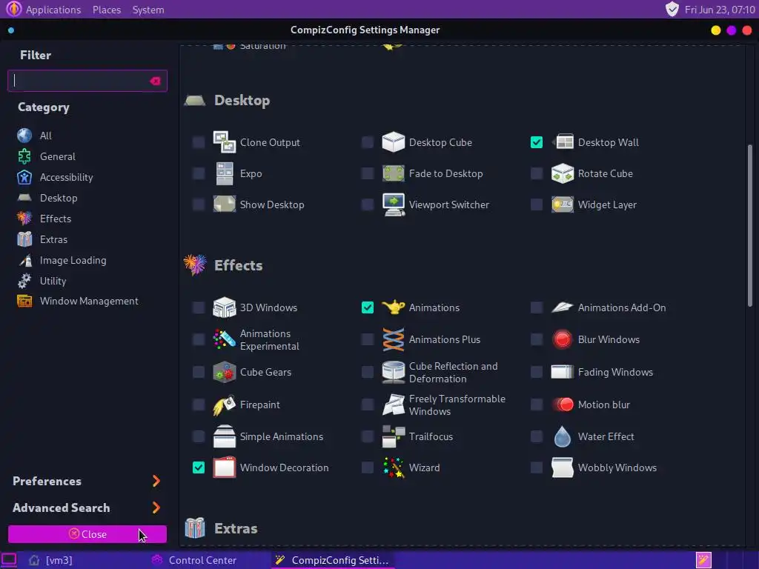Enable the Blur Windows checkbox
Screen dimensions: 759x569
537,339
